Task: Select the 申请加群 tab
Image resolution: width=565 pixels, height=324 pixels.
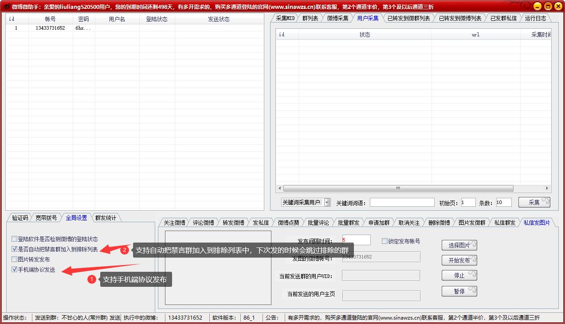Action: pos(379,223)
